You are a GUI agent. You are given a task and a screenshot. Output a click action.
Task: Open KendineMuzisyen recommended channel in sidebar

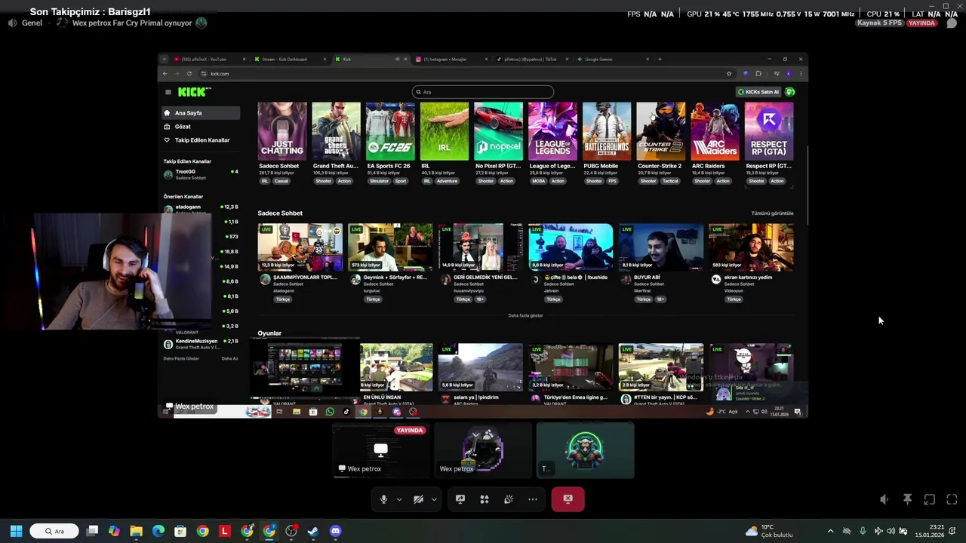click(201, 344)
